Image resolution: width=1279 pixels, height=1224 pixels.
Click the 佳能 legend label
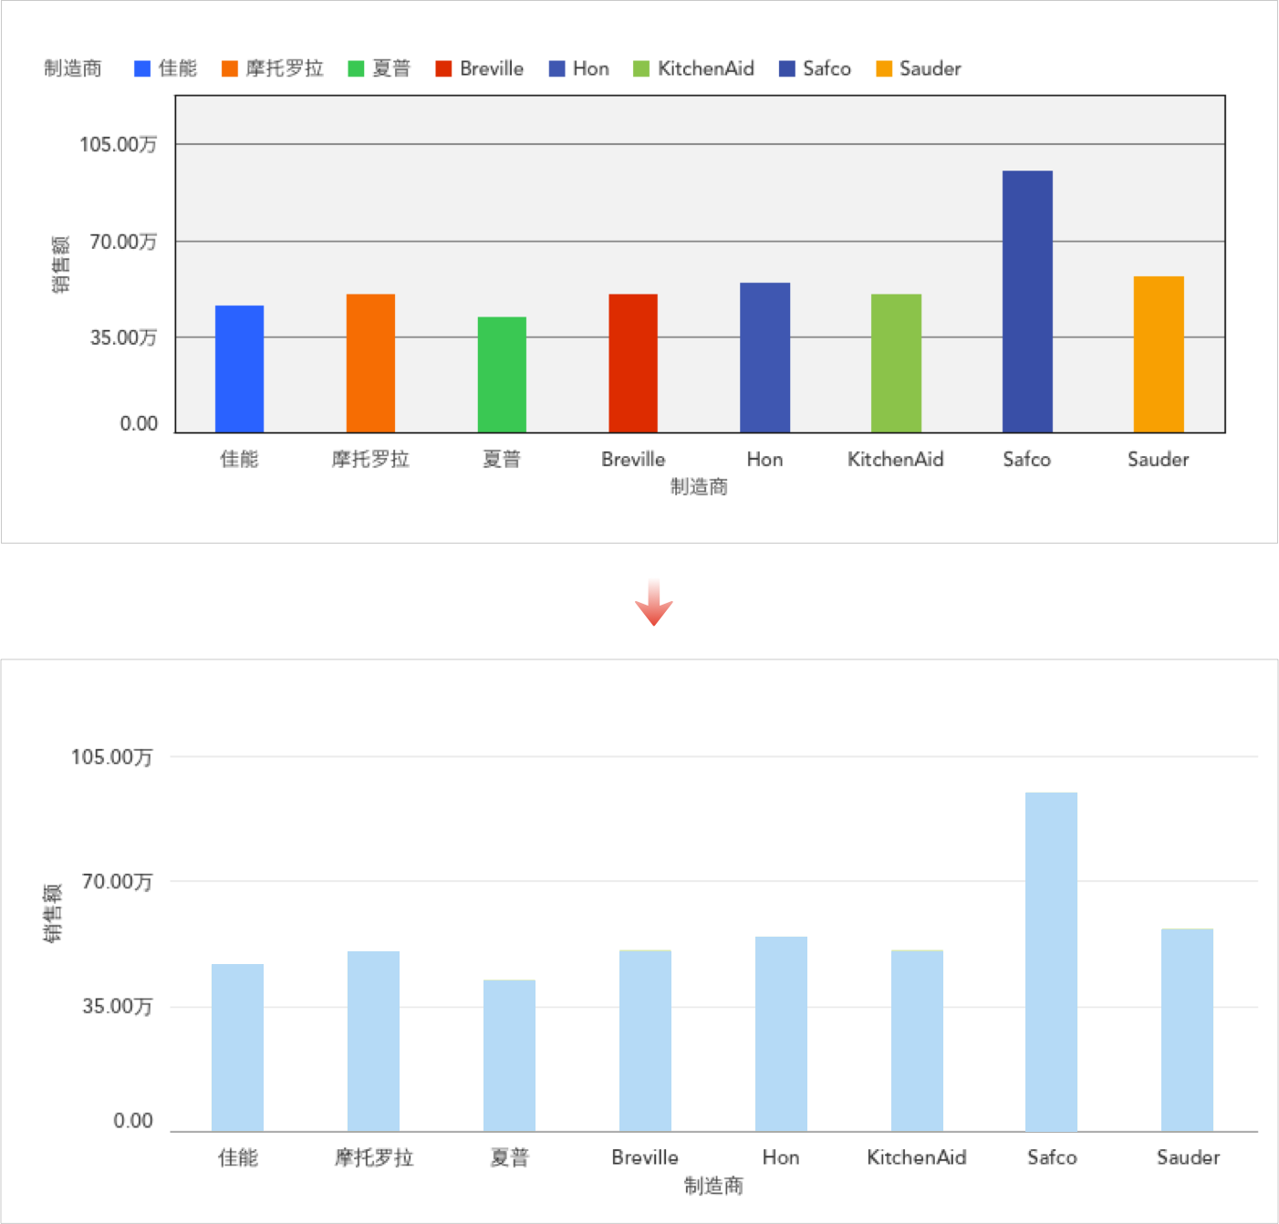pos(178,68)
